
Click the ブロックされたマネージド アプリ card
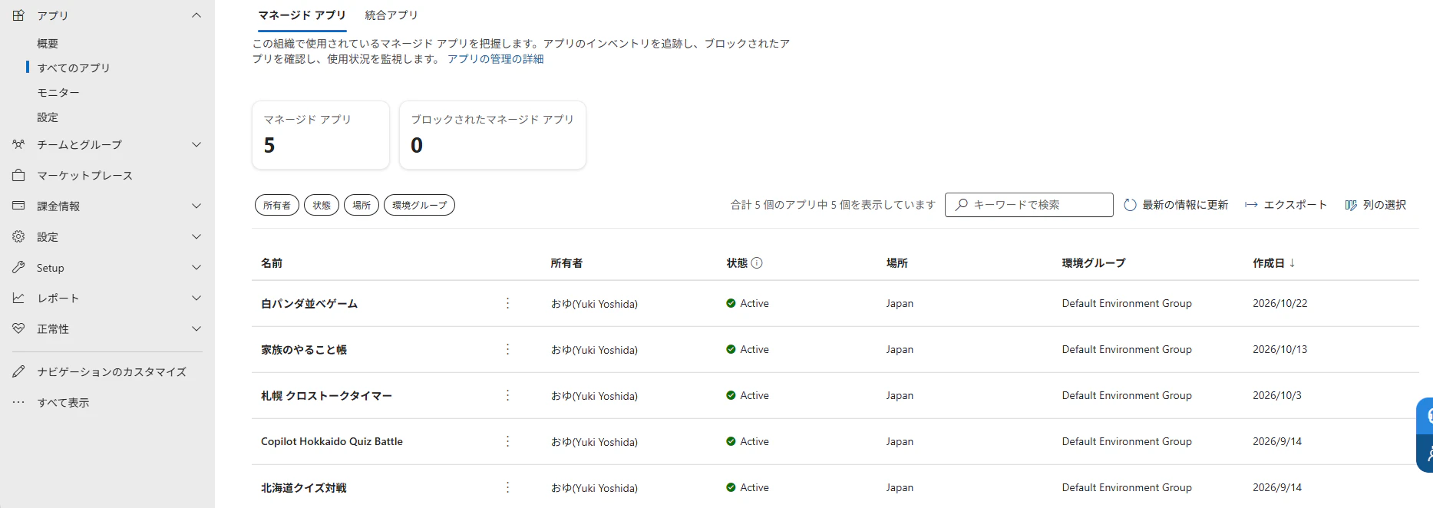[x=493, y=135]
